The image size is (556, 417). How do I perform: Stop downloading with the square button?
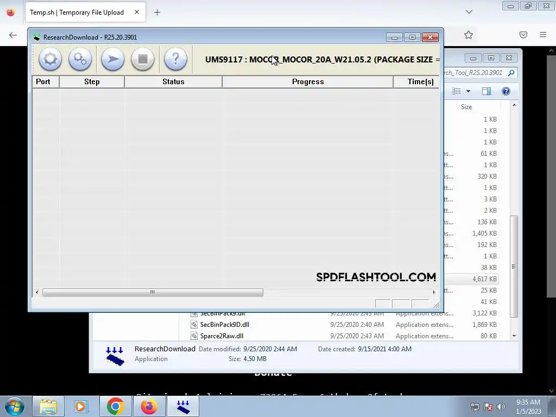[x=143, y=59]
